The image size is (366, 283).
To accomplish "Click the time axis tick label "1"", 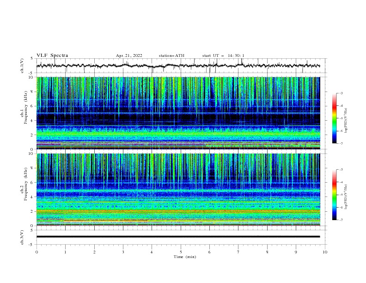I will [x=65, y=252].
